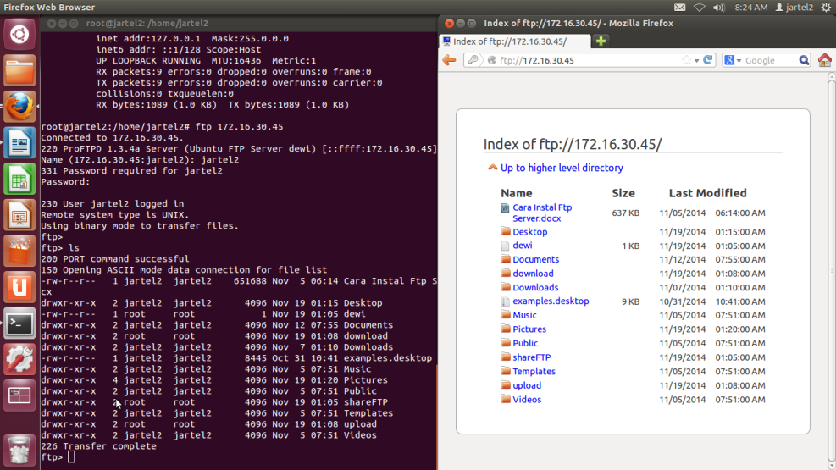
Task: Open the URL history dropdown arrow
Action: pyautogui.click(x=698, y=60)
